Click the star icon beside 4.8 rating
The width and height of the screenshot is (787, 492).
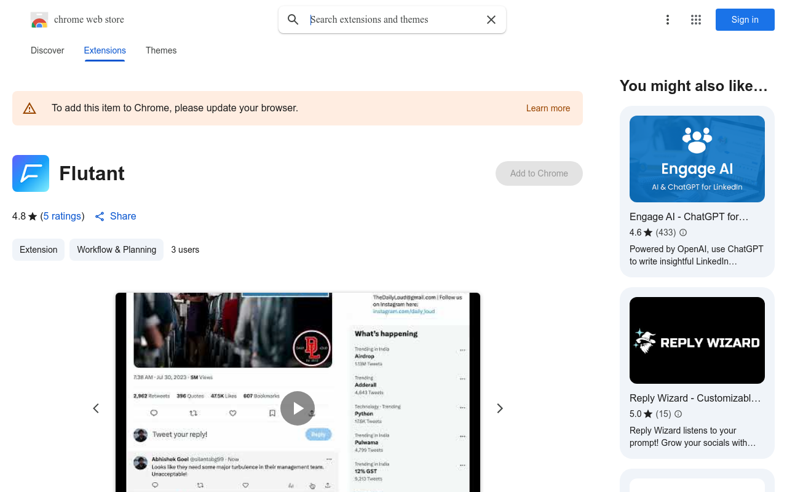pos(33,216)
